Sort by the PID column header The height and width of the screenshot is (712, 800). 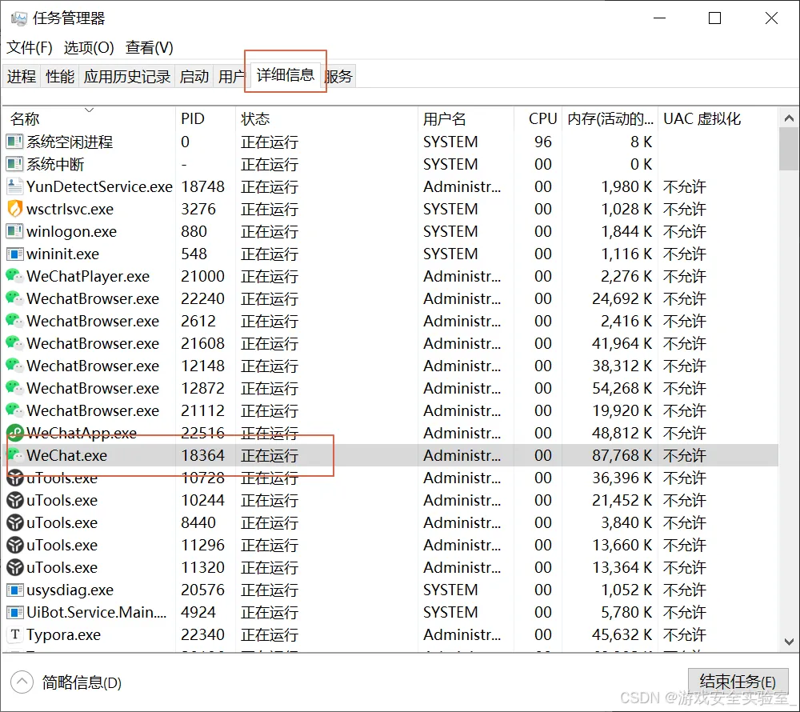(206, 118)
